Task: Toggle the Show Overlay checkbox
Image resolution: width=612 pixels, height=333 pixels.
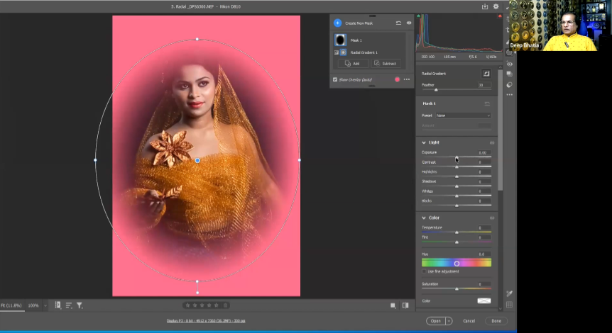Action: [x=335, y=79]
